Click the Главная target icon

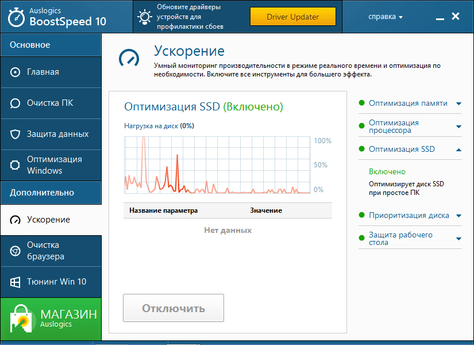[x=15, y=72]
